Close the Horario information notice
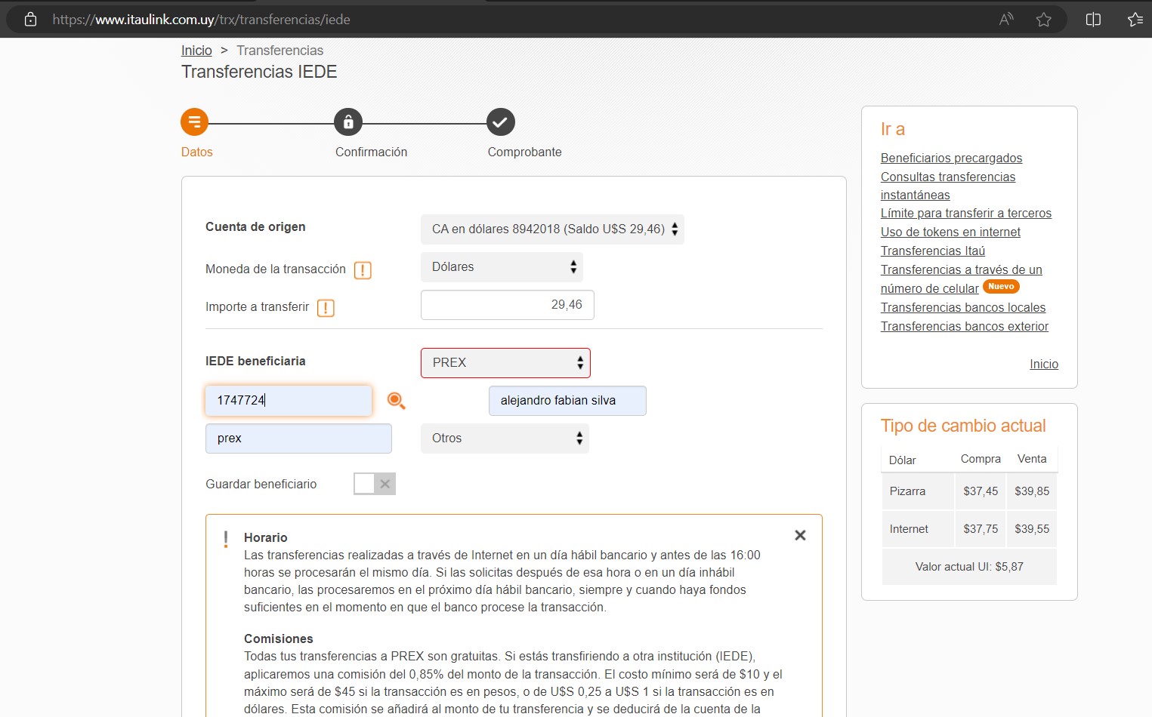1152x717 pixels. (x=800, y=535)
